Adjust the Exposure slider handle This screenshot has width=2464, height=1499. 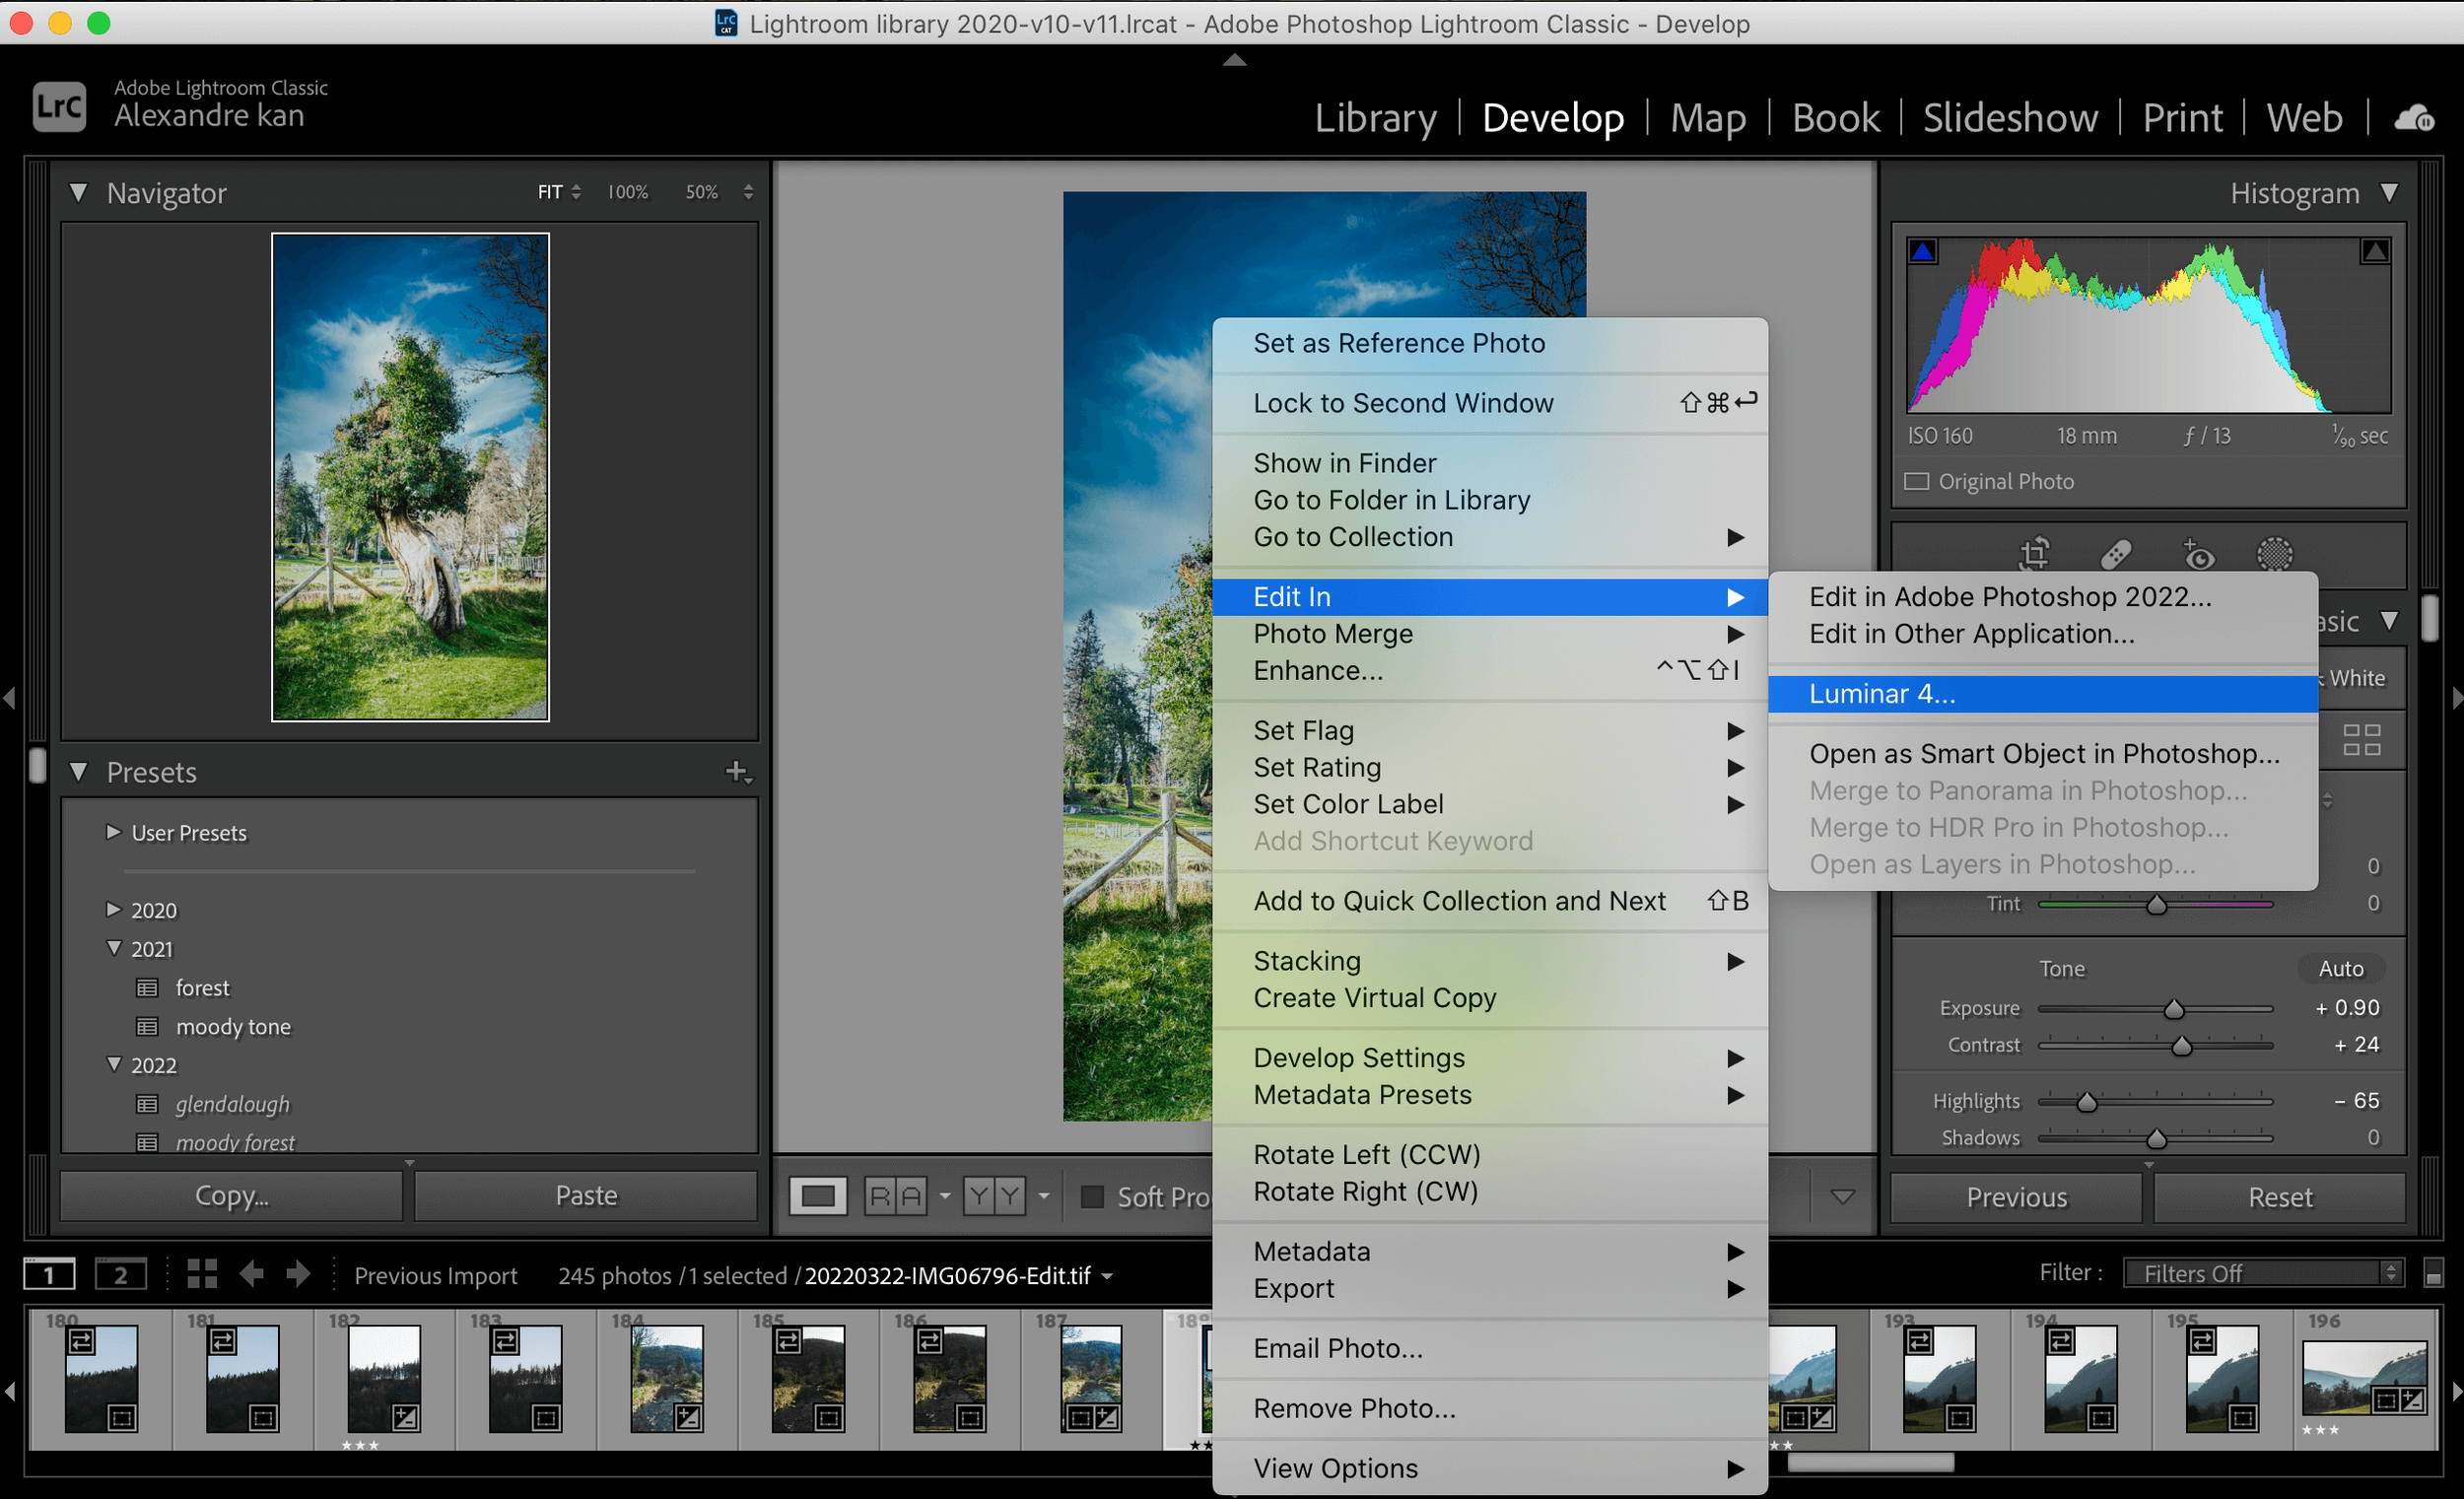[2173, 1009]
